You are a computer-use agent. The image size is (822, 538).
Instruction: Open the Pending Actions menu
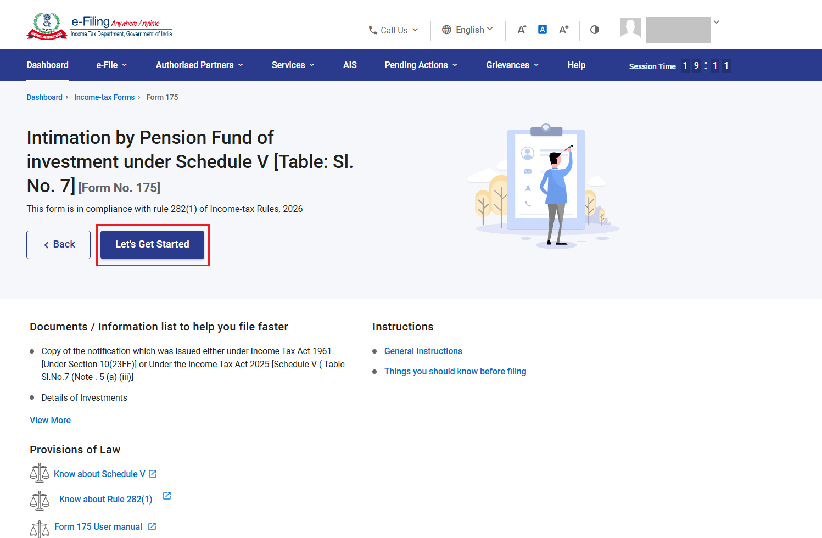click(x=421, y=65)
